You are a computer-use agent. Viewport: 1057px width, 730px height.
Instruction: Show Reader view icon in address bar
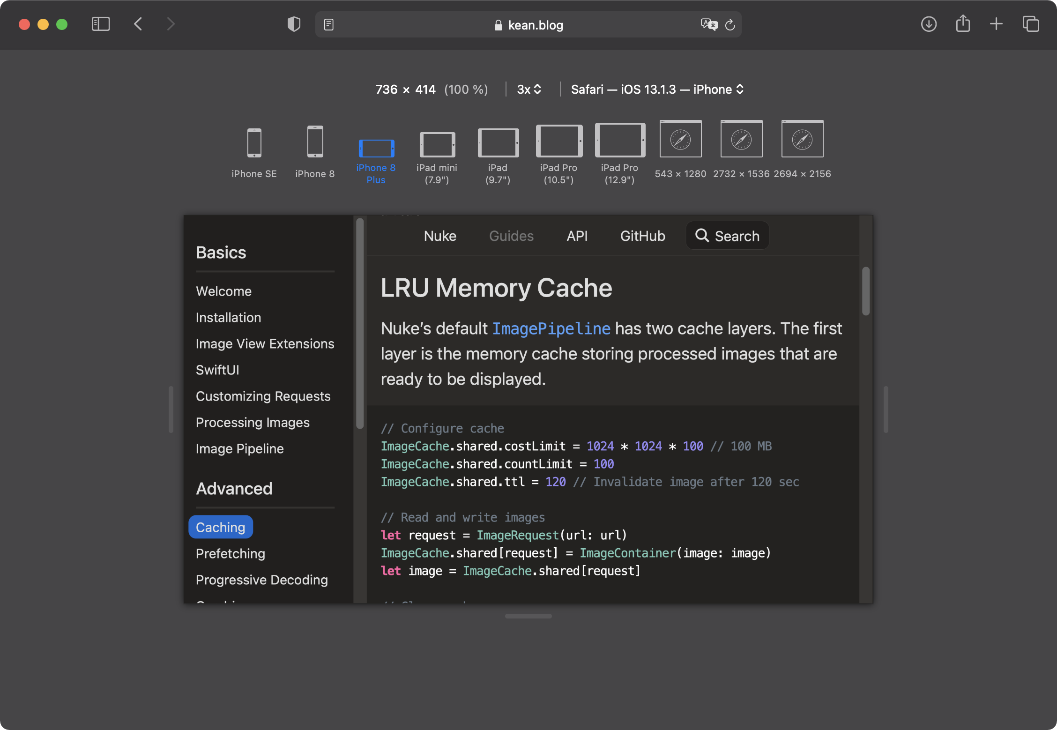[x=329, y=25]
